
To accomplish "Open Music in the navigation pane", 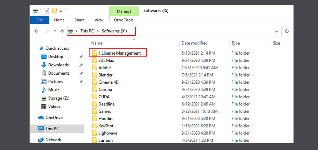I will click(x=54, y=90).
